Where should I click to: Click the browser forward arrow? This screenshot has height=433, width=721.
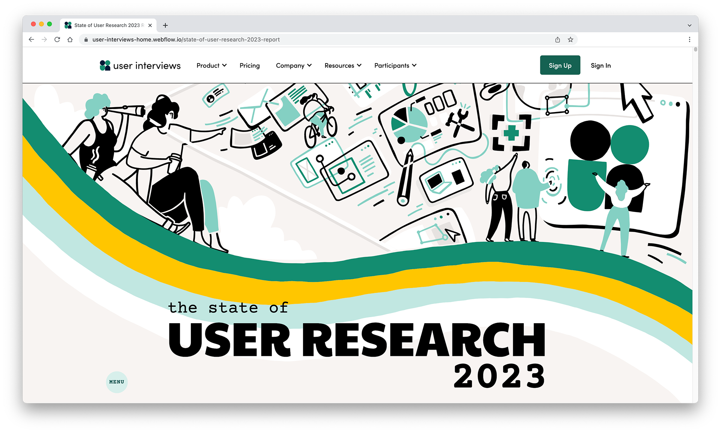[44, 39]
